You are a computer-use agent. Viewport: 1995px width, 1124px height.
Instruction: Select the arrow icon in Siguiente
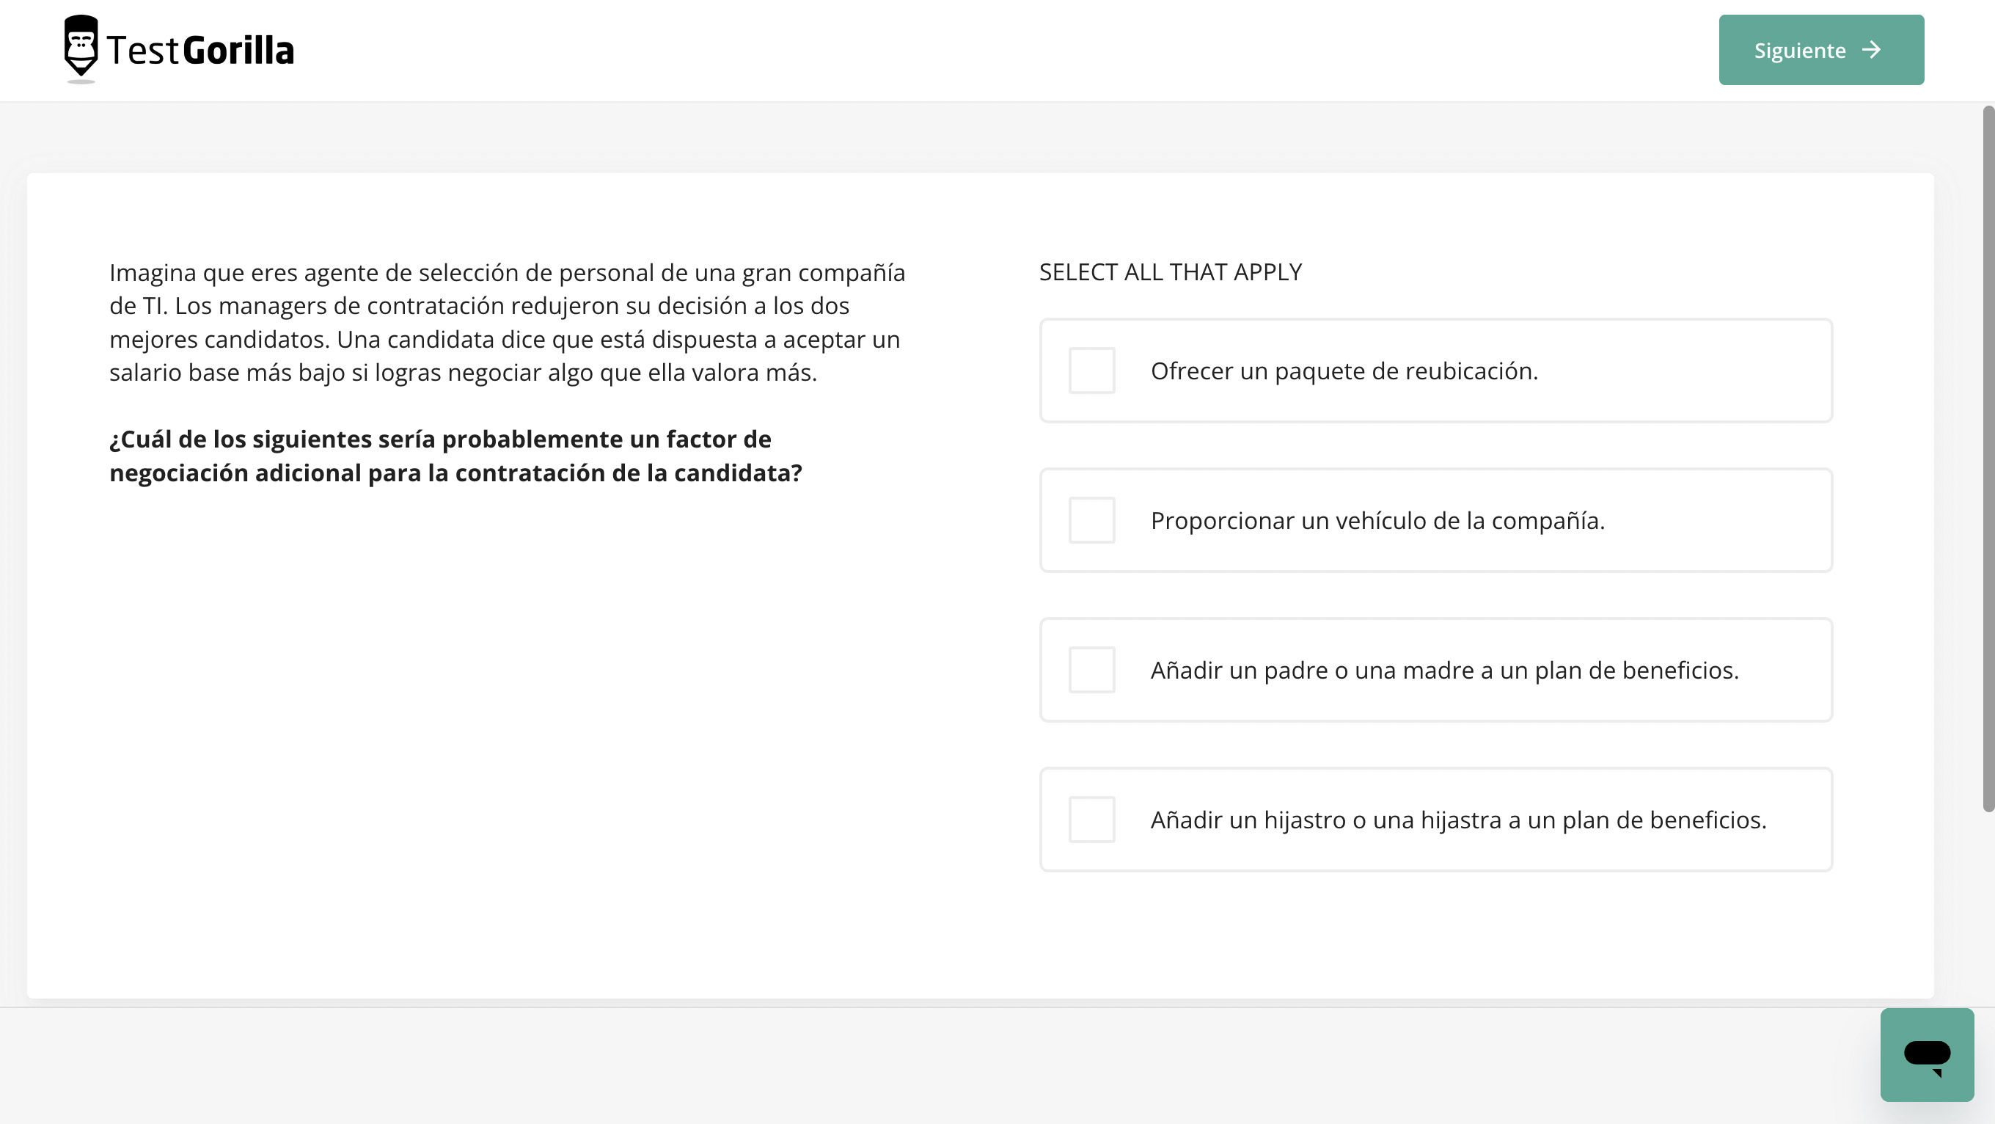(x=1875, y=49)
